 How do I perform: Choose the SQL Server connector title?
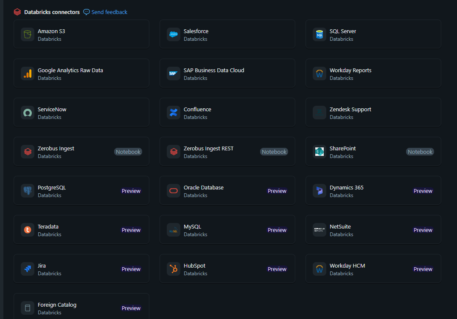tap(343, 31)
